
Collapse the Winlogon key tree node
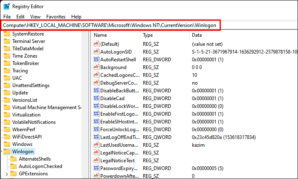[2, 152]
